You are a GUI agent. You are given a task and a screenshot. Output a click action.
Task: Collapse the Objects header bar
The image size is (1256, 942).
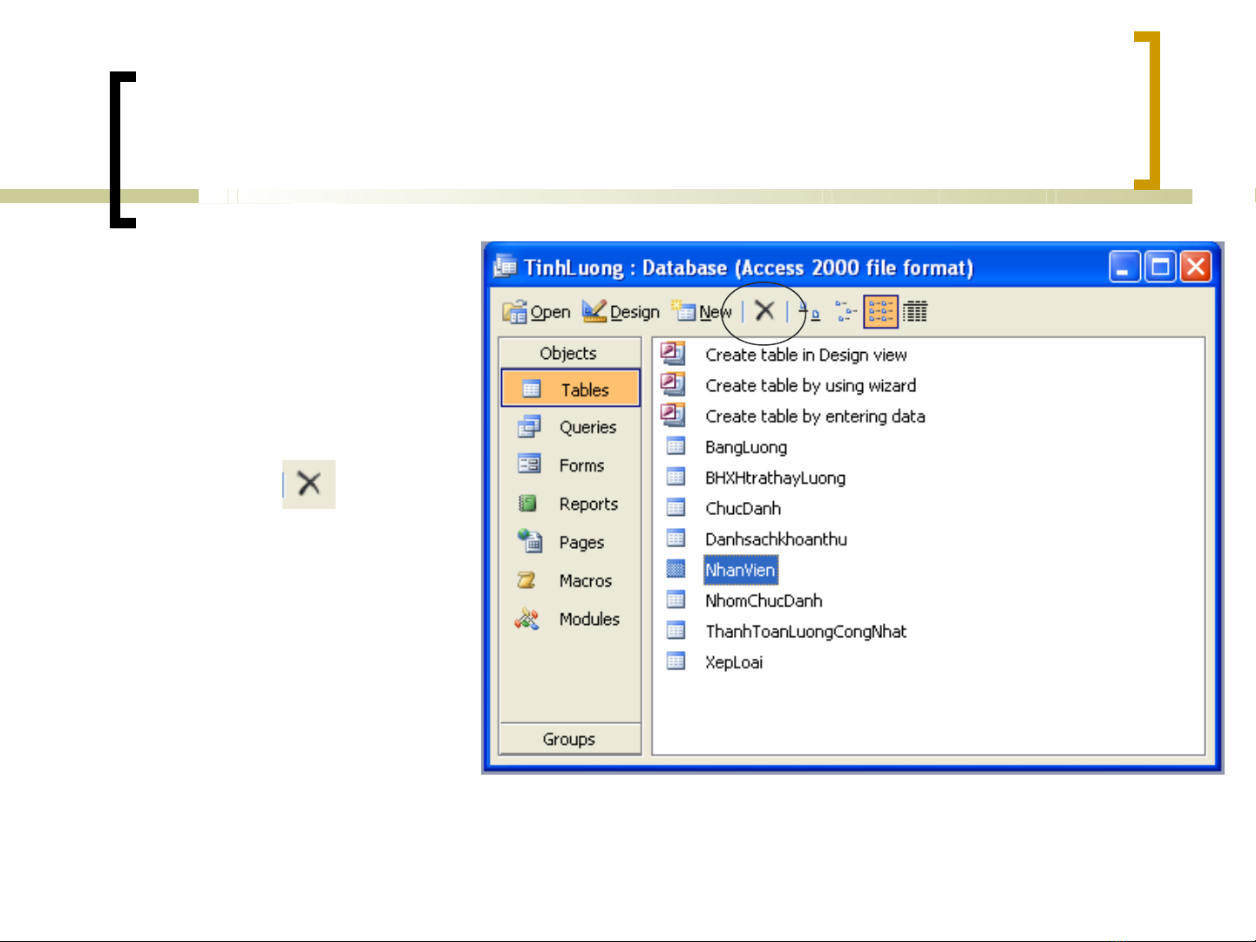click(569, 353)
